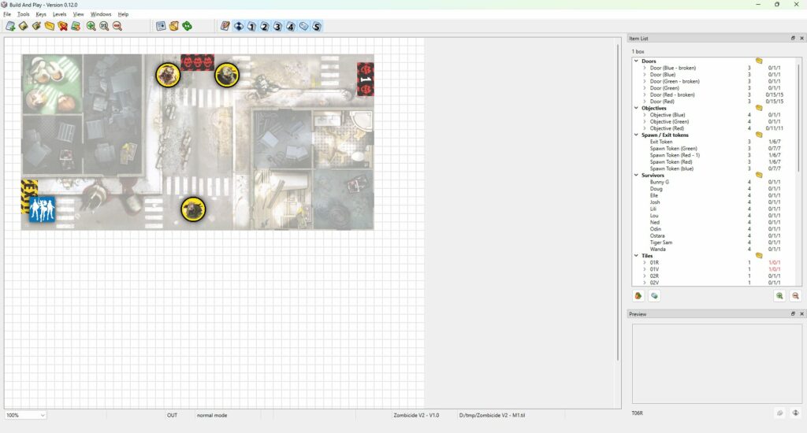
Task: Toggle level 3 visibility button
Action: point(277,26)
